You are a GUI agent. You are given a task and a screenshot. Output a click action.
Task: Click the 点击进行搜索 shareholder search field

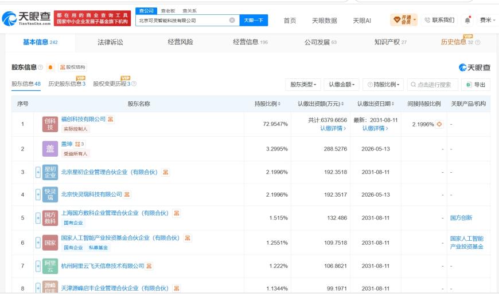pyautogui.click(x=432, y=85)
